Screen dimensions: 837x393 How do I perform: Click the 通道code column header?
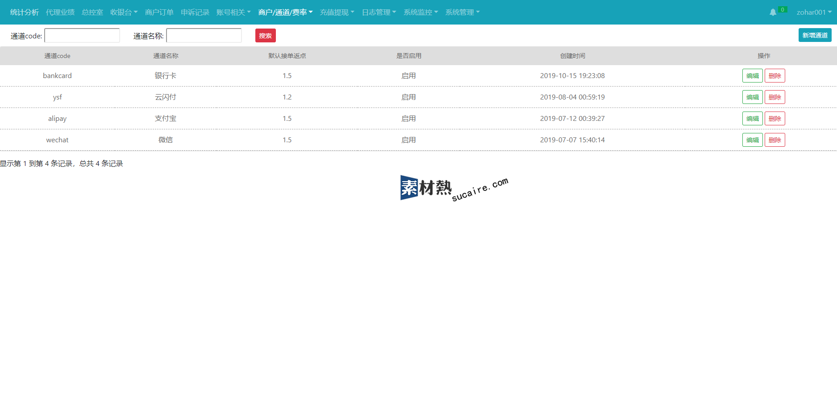(57, 56)
